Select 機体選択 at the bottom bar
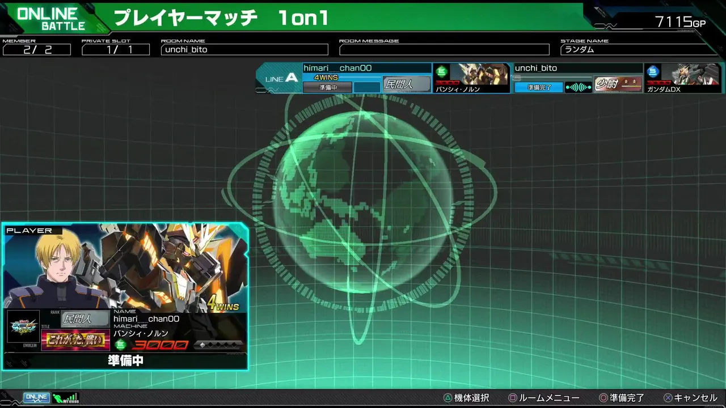 point(471,398)
